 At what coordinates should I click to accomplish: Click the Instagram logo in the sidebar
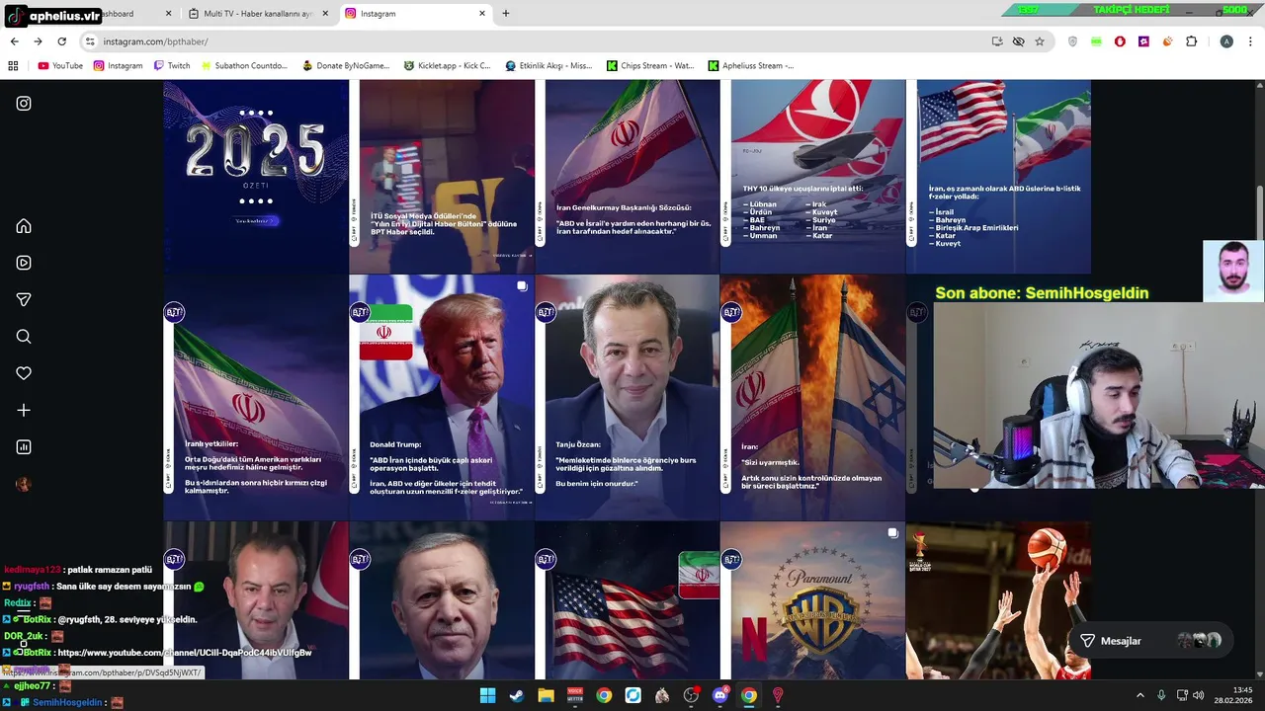tap(24, 103)
